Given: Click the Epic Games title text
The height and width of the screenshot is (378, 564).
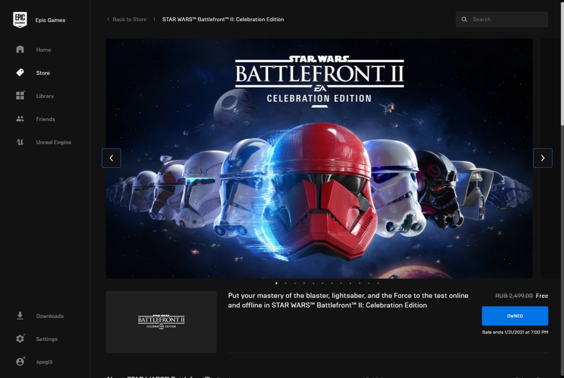Looking at the screenshot, I should [x=50, y=20].
